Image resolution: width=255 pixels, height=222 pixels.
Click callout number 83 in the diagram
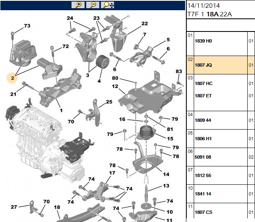(179, 71)
